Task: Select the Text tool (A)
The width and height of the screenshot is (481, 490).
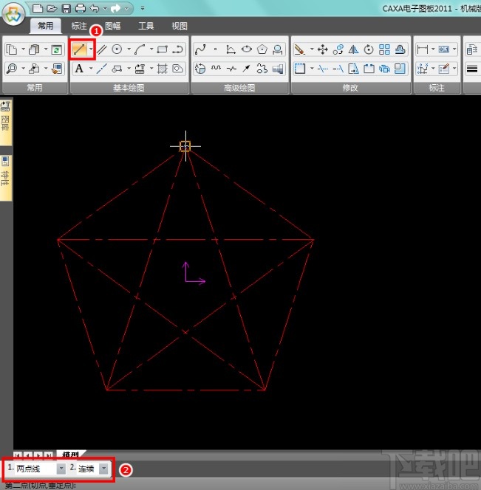Action: (x=79, y=69)
